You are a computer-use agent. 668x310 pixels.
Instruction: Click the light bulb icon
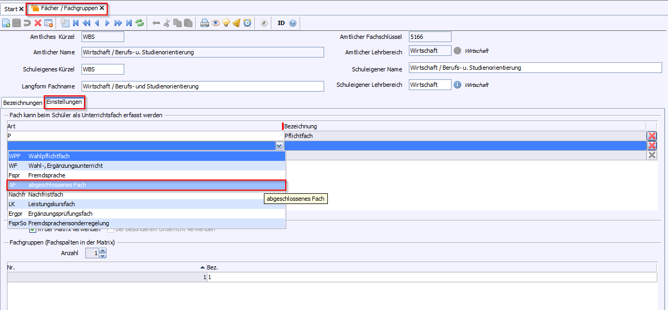click(226, 23)
